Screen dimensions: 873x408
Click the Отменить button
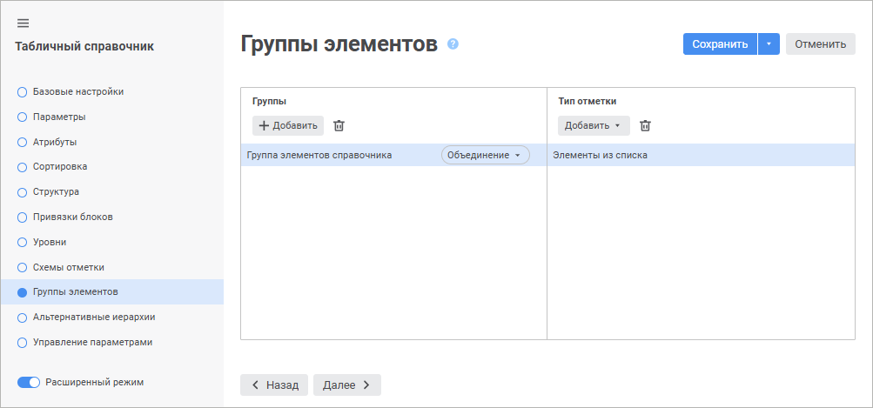[821, 44]
